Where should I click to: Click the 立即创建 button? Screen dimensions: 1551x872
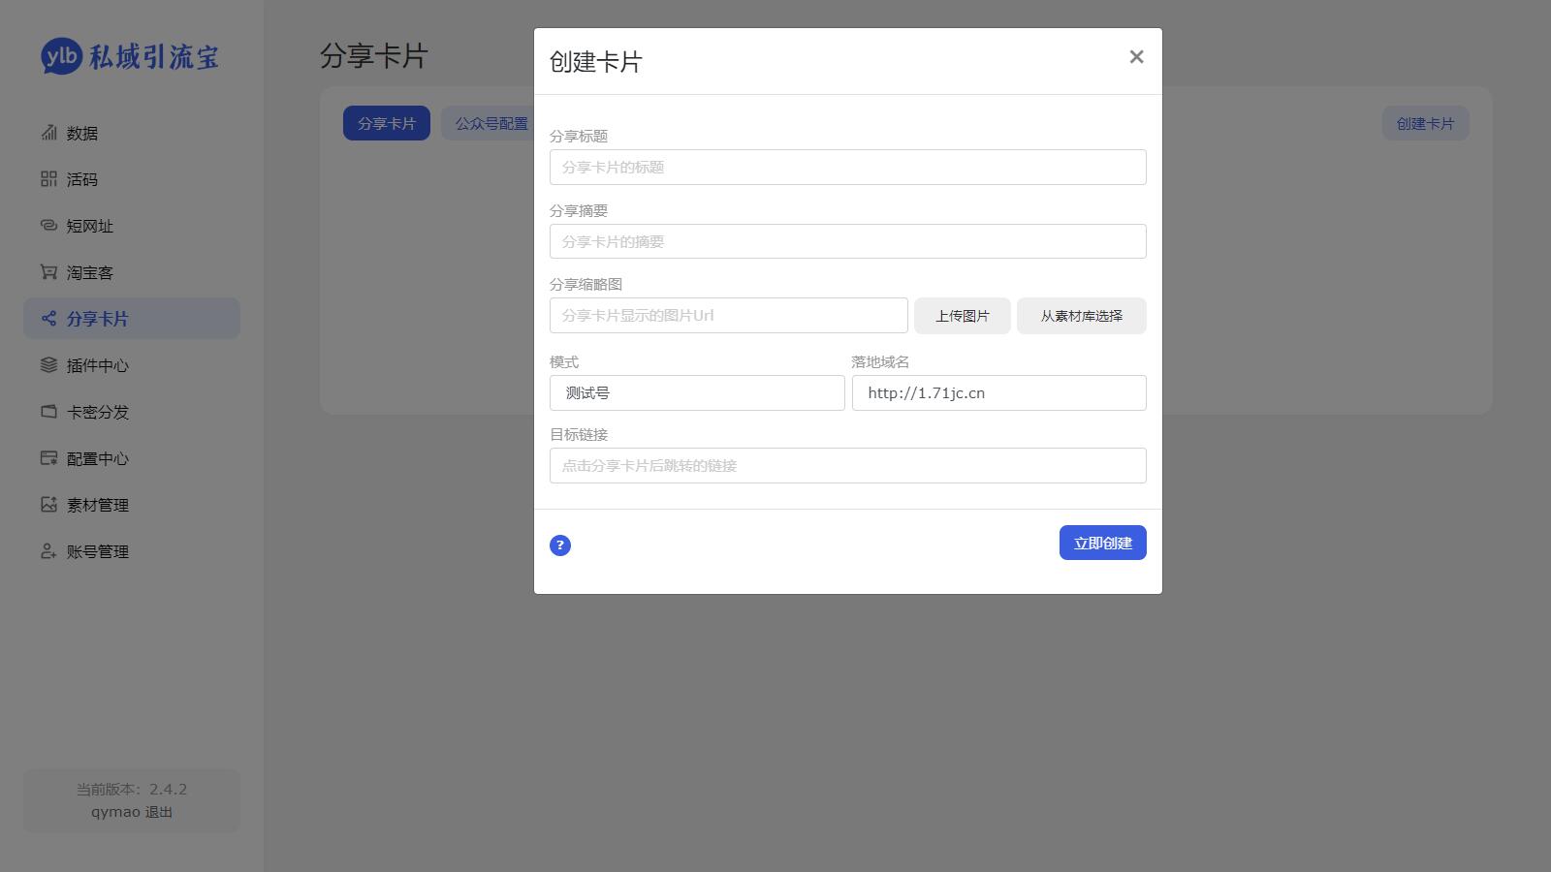(x=1102, y=544)
